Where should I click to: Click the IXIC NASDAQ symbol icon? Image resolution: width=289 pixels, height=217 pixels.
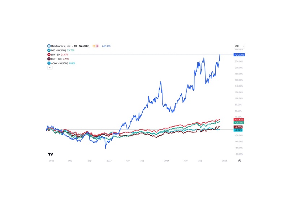pos(49,50)
